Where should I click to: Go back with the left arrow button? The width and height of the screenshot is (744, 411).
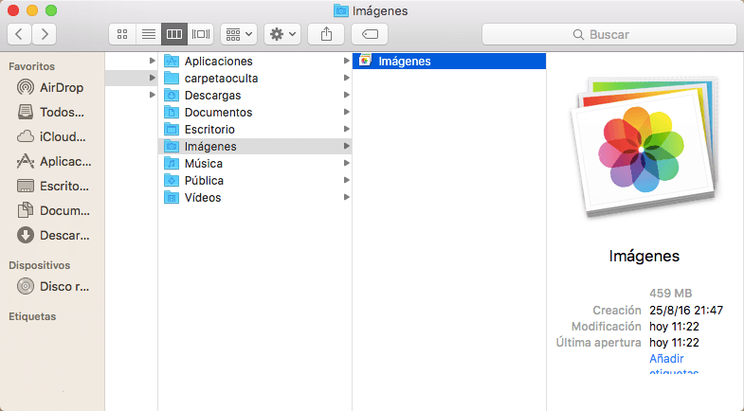(20, 34)
